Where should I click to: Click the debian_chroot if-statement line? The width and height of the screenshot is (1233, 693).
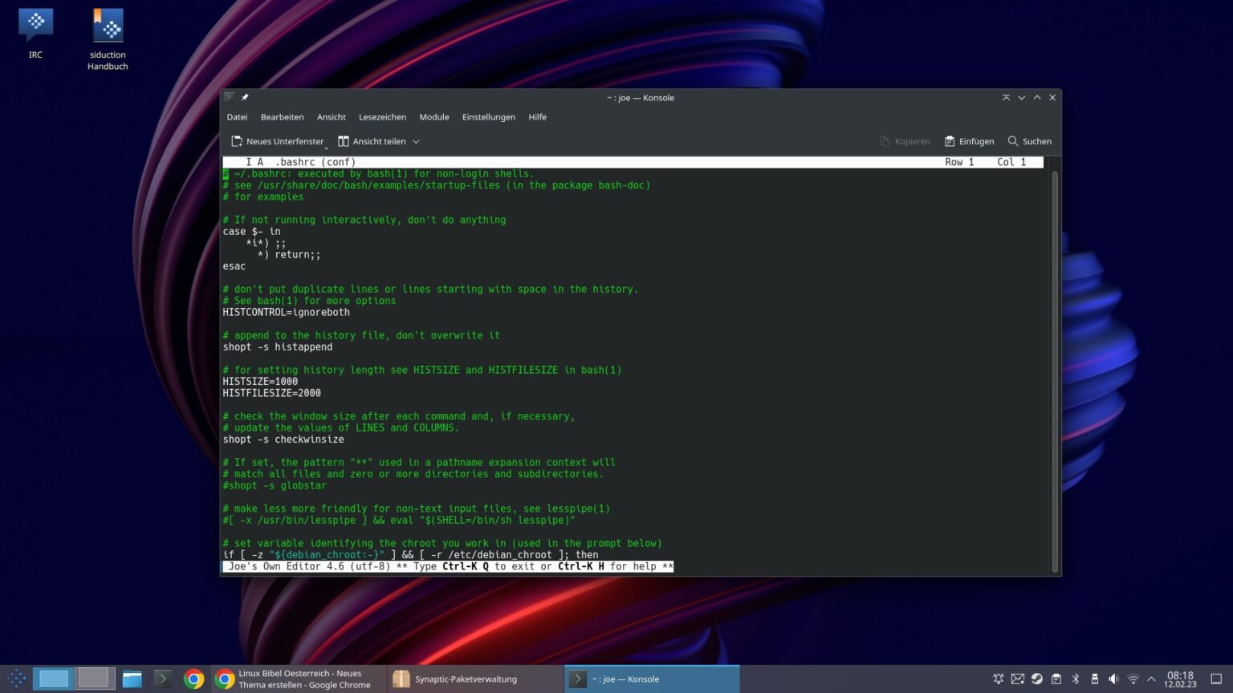point(410,554)
